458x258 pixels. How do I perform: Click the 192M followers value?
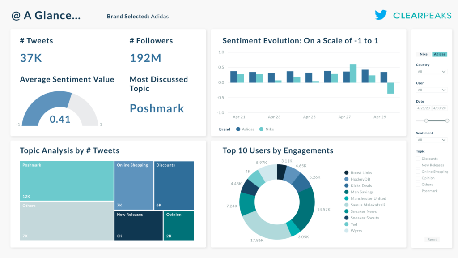tap(145, 58)
